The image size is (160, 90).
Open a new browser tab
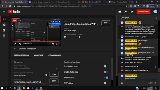click(x=136, y=2)
